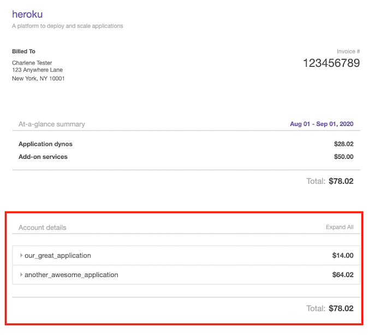Click the heroku logo text
This screenshot has width=368, height=335.
27,14
